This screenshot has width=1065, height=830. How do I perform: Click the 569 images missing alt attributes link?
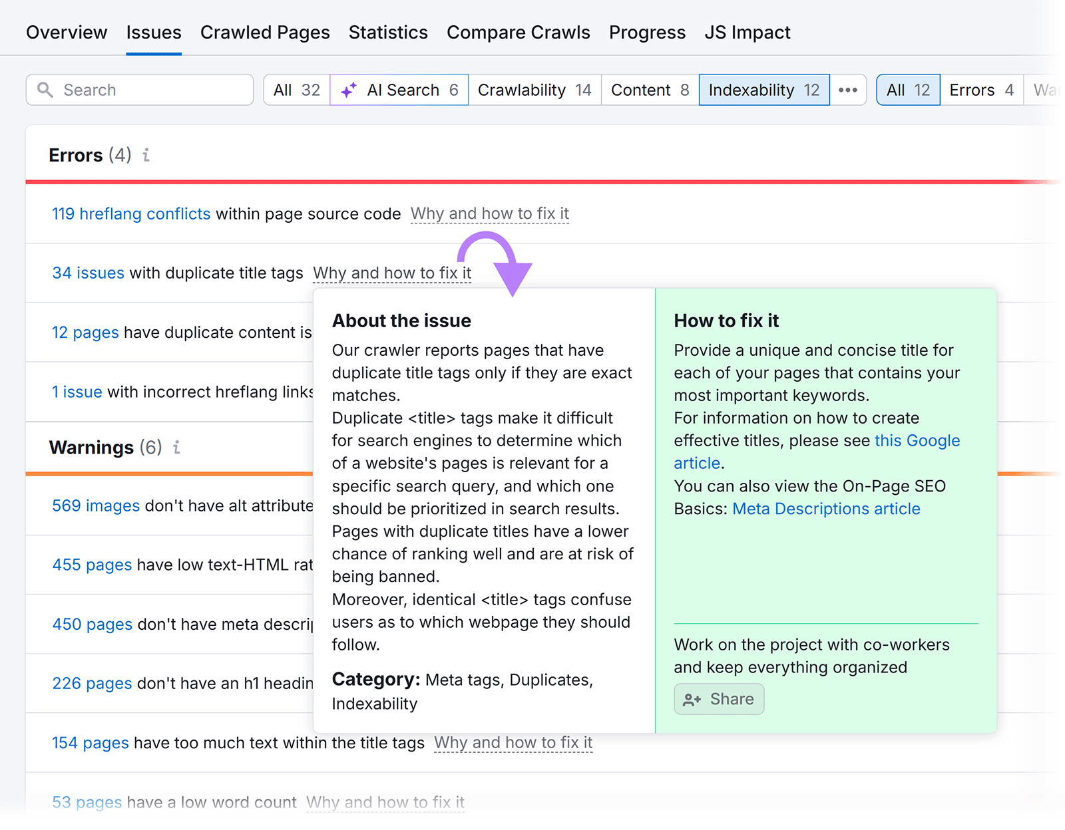(95, 505)
